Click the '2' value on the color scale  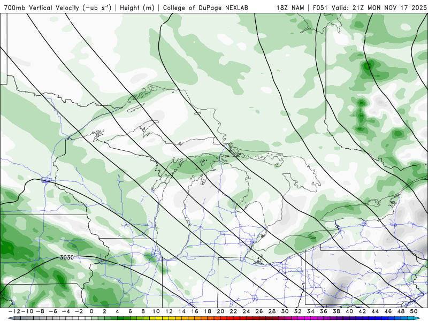[104, 311]
